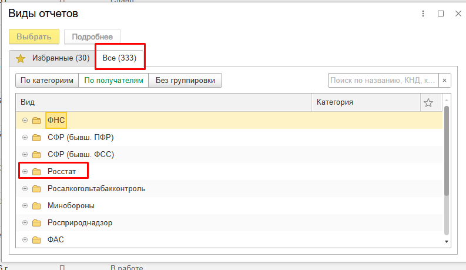Click the star icon on Избранные tab
The width and height of the screenshot is (466, 270).
pyautogui.click(x=21, y=58)
